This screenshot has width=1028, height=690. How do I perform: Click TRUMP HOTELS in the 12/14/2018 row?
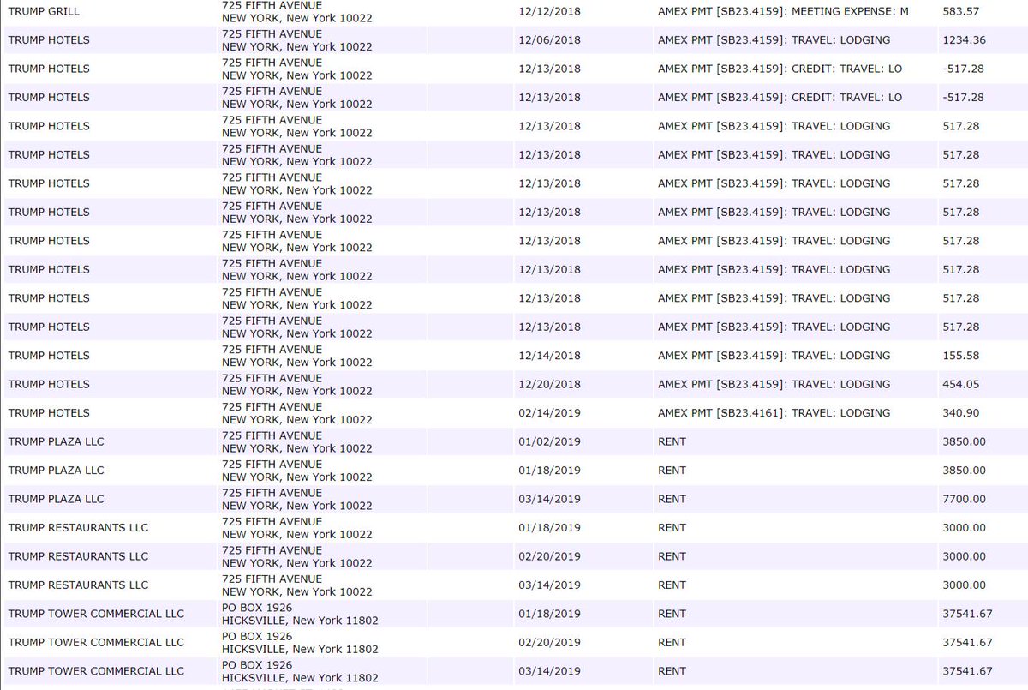pyautogui.click(x=49, y=356)
